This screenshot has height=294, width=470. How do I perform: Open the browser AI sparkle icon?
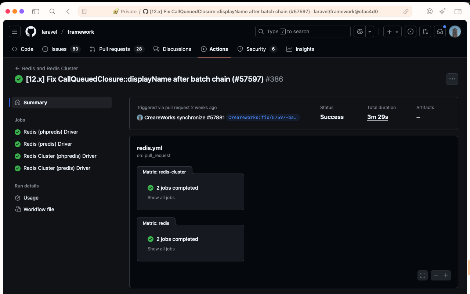442,11
